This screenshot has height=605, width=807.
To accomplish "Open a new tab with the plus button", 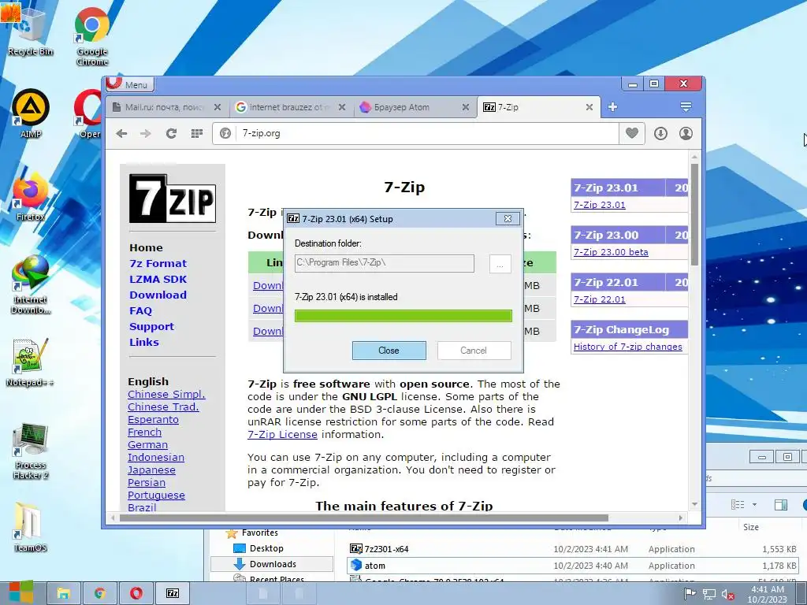I will coord(612,107).
